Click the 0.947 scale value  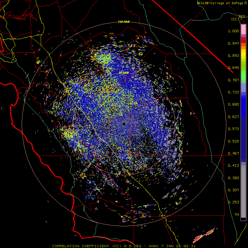[x=233, y=43]
